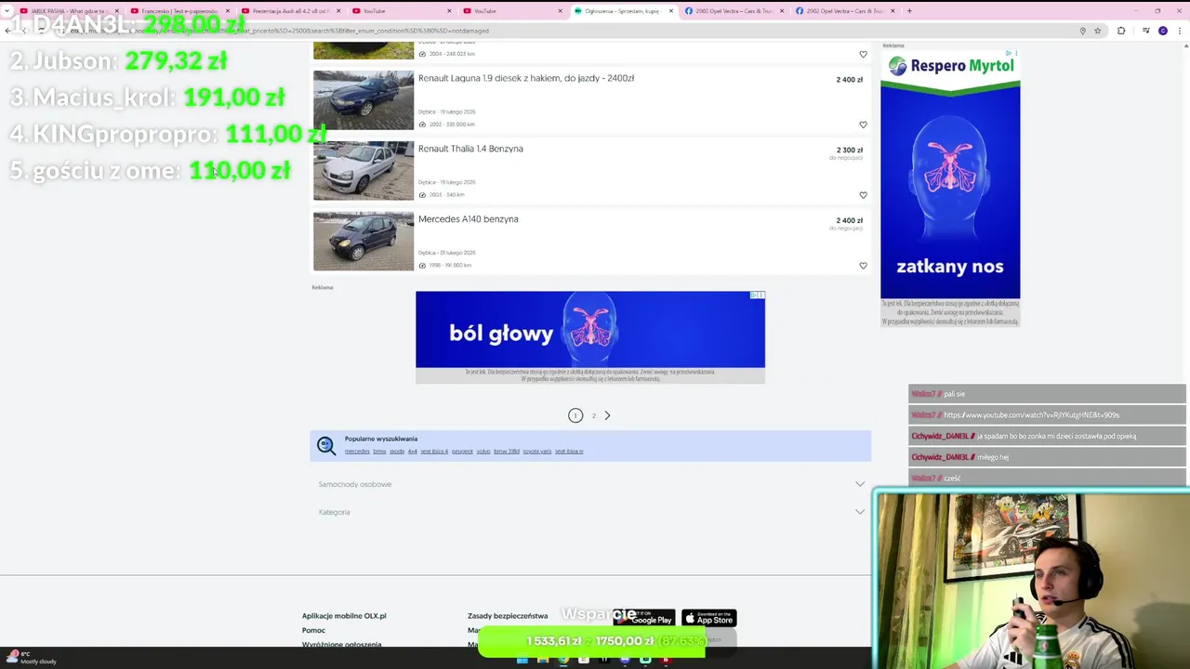Search popular term skoda
The width and height of the screenshot is (1190, 669).
click(397, 452)
